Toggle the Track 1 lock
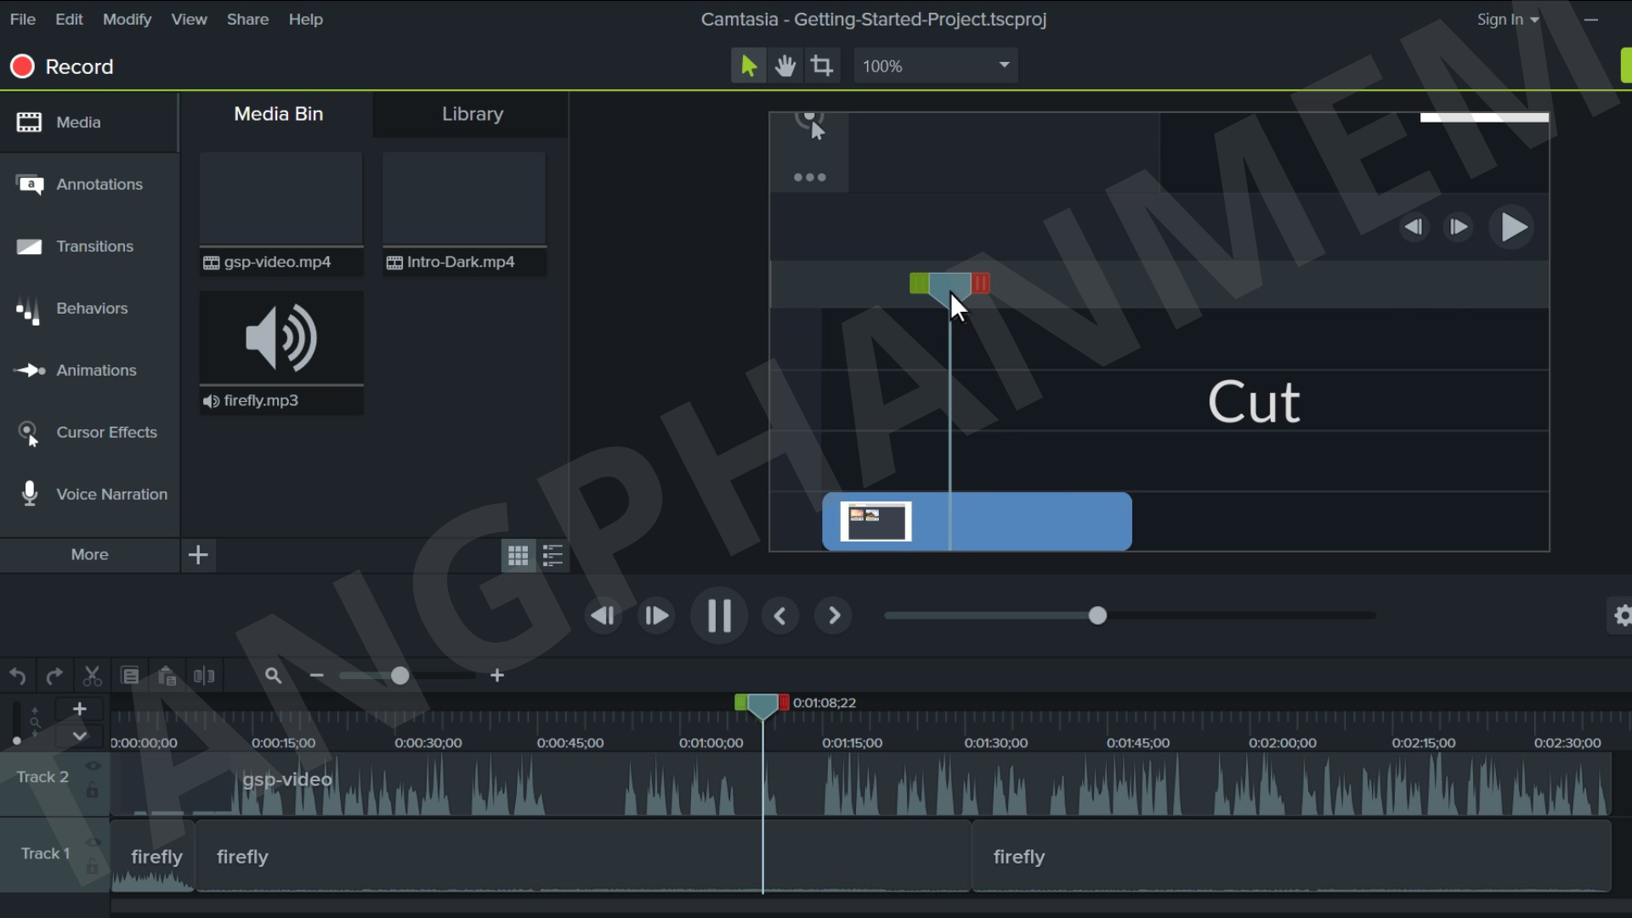This screenshot has height=918, width=1632. [92, 867]
